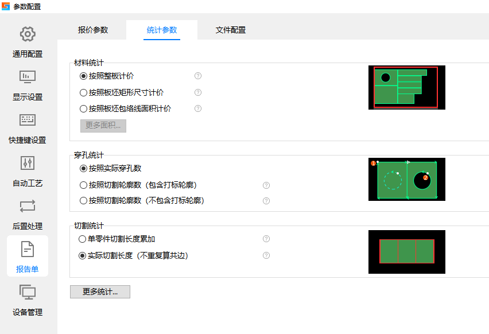
Task: Click the 切割统计 preview image
Action: 407,252
